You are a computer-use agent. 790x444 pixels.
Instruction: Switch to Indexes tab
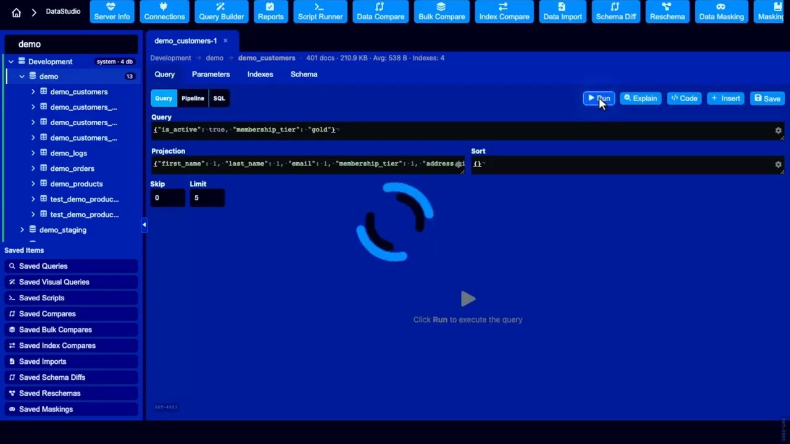(260, 74)
